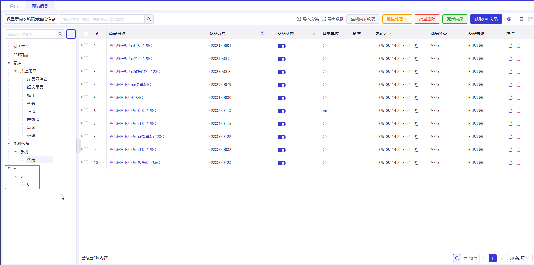Select 床品四件套 category

(x=37, y=79)
